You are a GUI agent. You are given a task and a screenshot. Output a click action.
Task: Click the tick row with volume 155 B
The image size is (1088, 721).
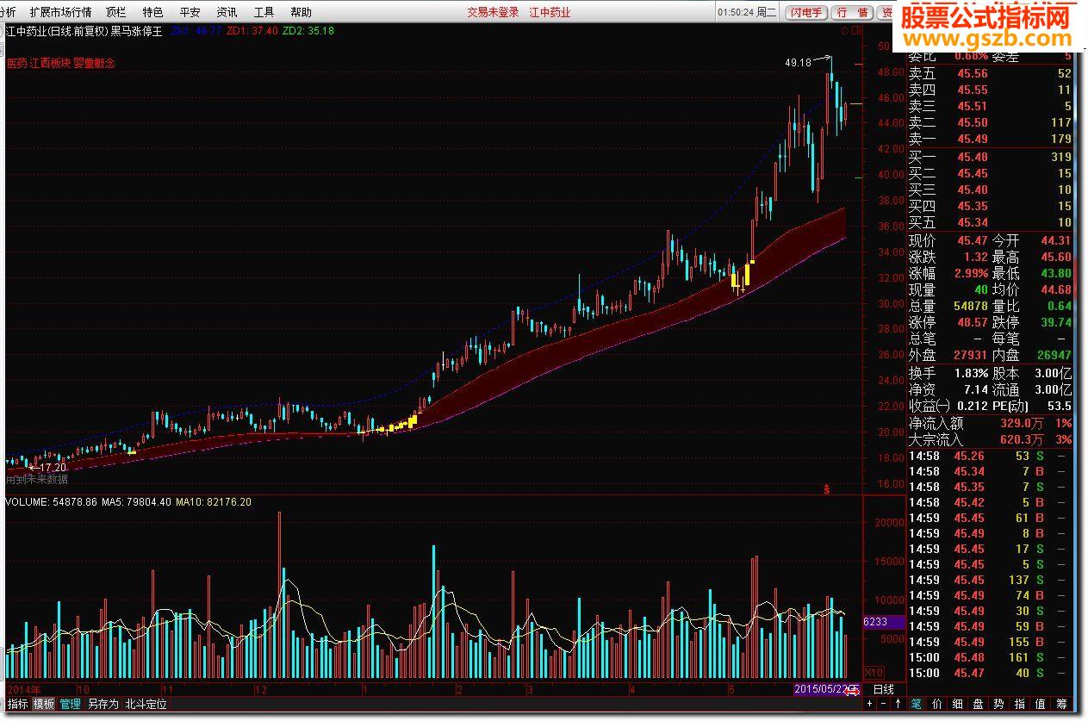(x=991, y=642)
